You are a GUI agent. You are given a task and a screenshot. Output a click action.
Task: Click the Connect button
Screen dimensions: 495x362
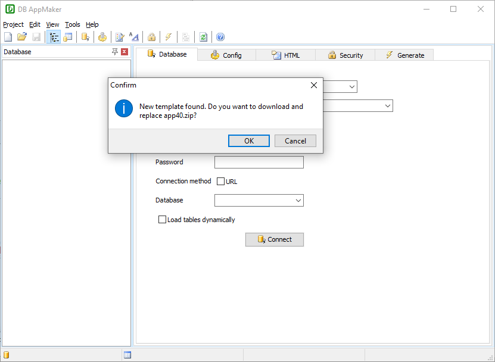(275, 239)
